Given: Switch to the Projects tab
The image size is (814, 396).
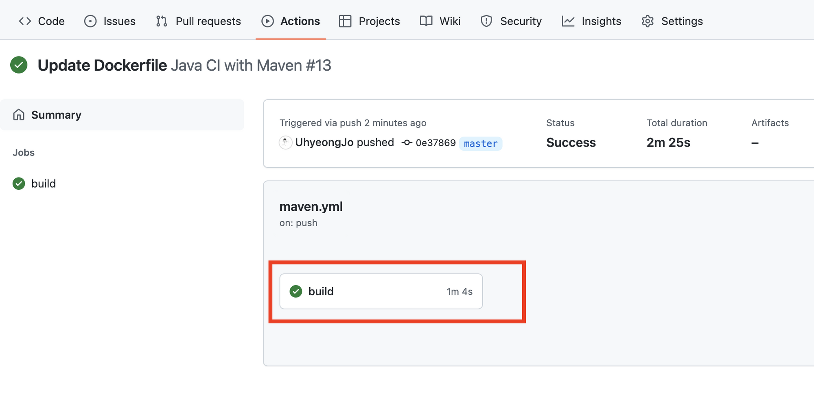Looking at the screenshot, I should (370, 21).
